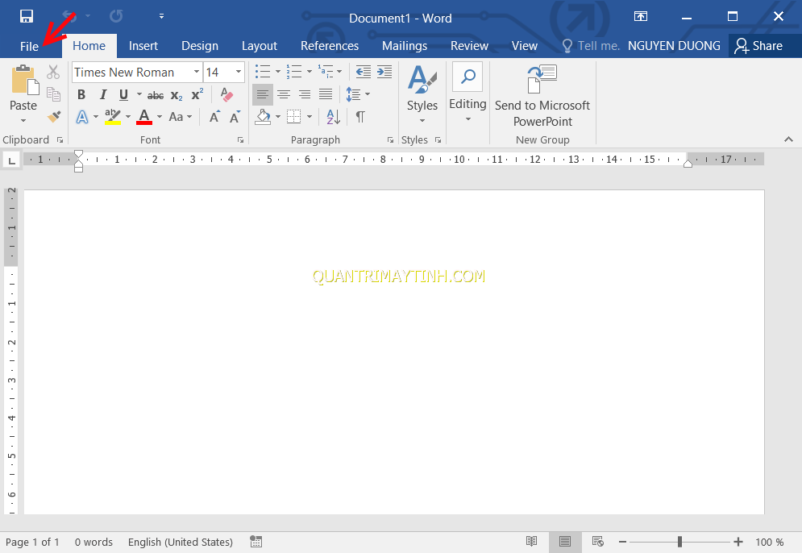
Task: Click Decrease Font Size icon
Action: 235,117
